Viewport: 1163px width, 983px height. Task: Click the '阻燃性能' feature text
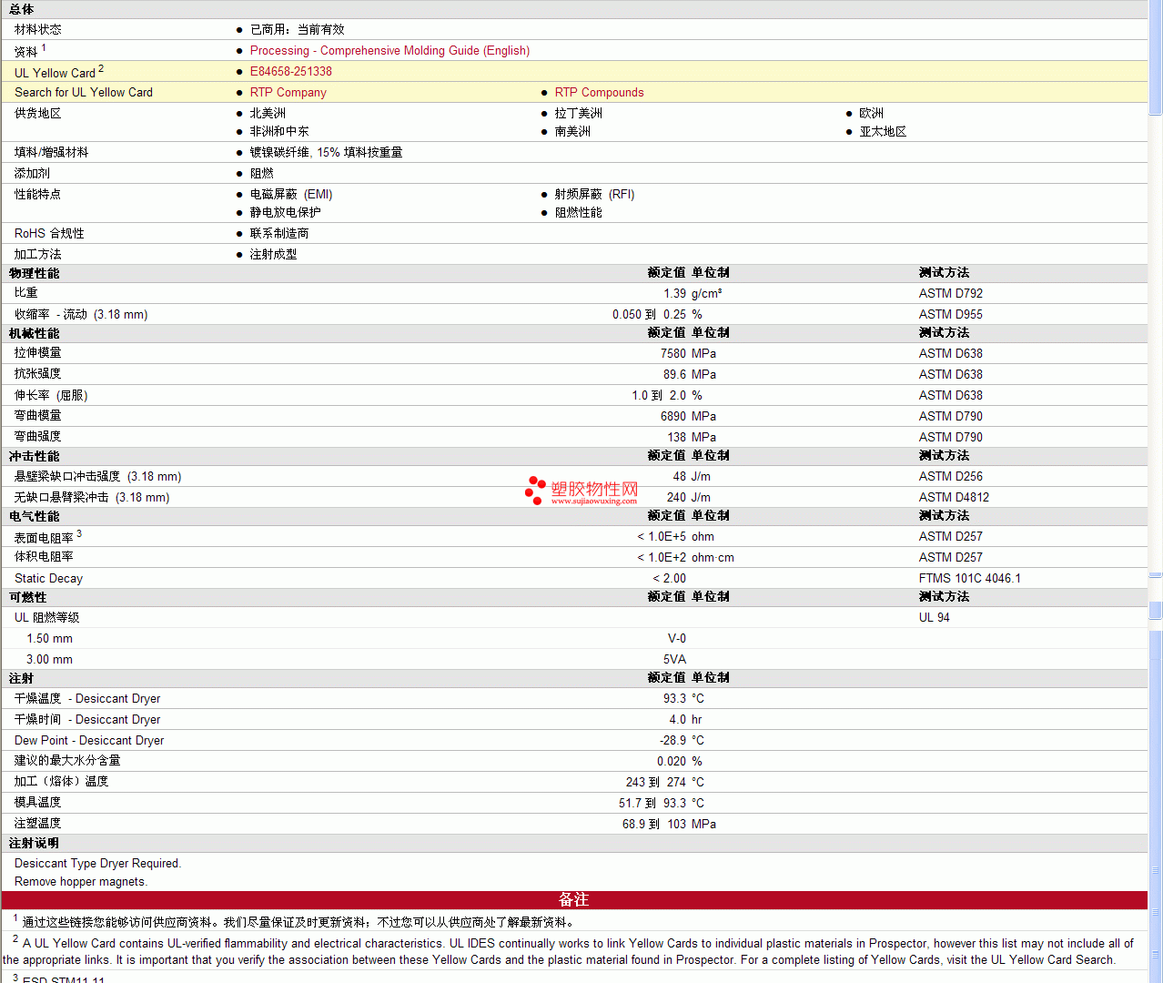[x=579, y=213]
